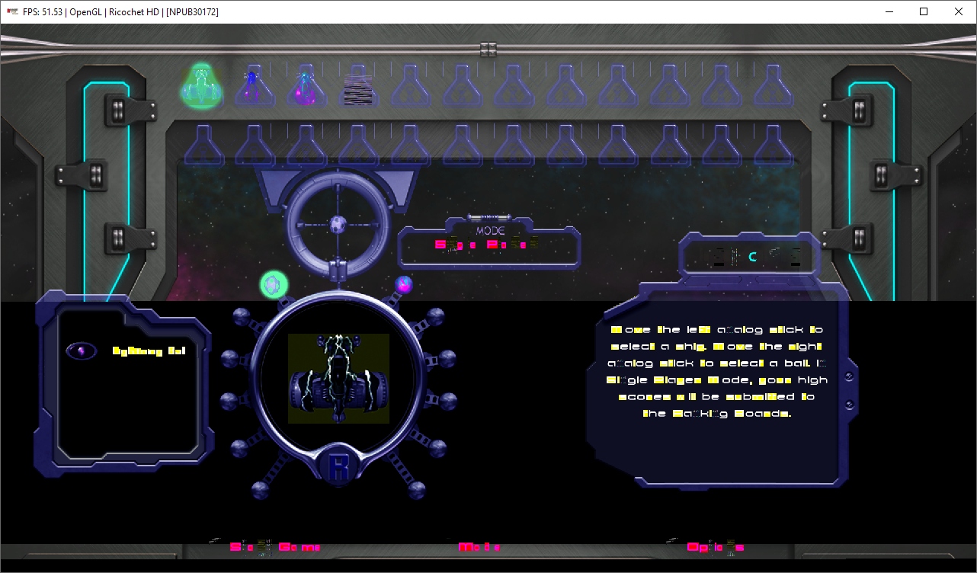The image size is (977, 573).
Task: Click the last empty flask in the top row
Action: click(774, 86)
